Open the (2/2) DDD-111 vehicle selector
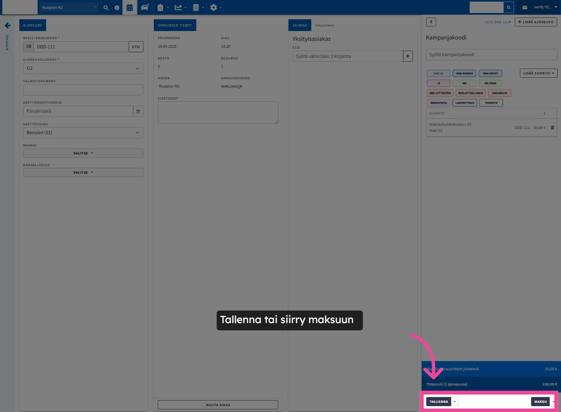561x412 pixels. point(498,22)
